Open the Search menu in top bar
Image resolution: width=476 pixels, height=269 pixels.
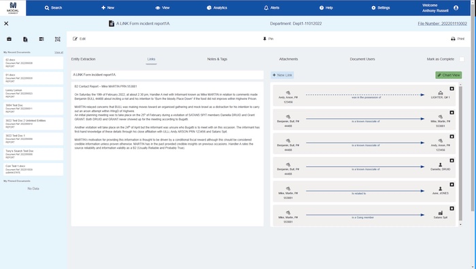click(54, 8)
